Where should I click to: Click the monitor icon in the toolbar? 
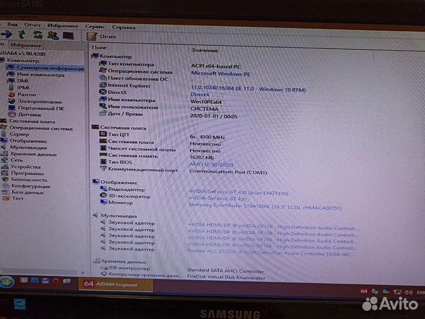pos(69,35)
